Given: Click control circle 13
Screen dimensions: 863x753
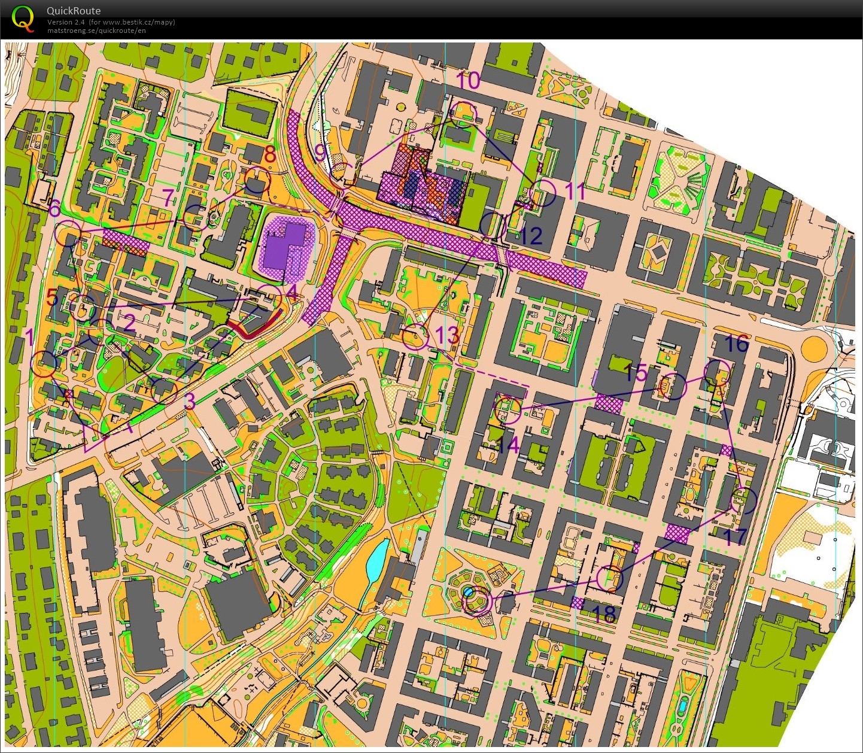Looking at the screenshot, I should [x=415, y=337].
